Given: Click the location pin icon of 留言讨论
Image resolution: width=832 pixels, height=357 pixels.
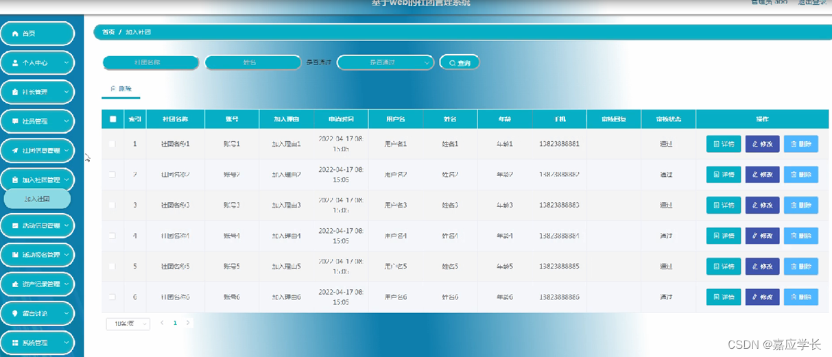Looking at the screenshot, I should pos(15,313).
